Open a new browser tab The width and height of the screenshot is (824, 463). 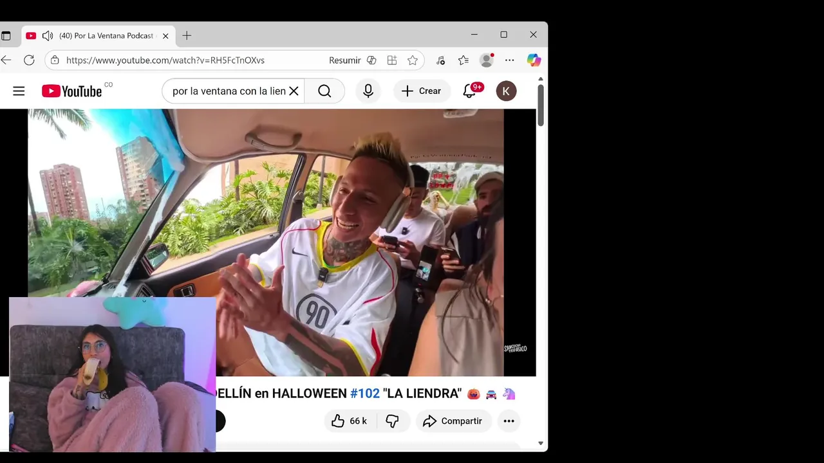[x=187, y=36]
